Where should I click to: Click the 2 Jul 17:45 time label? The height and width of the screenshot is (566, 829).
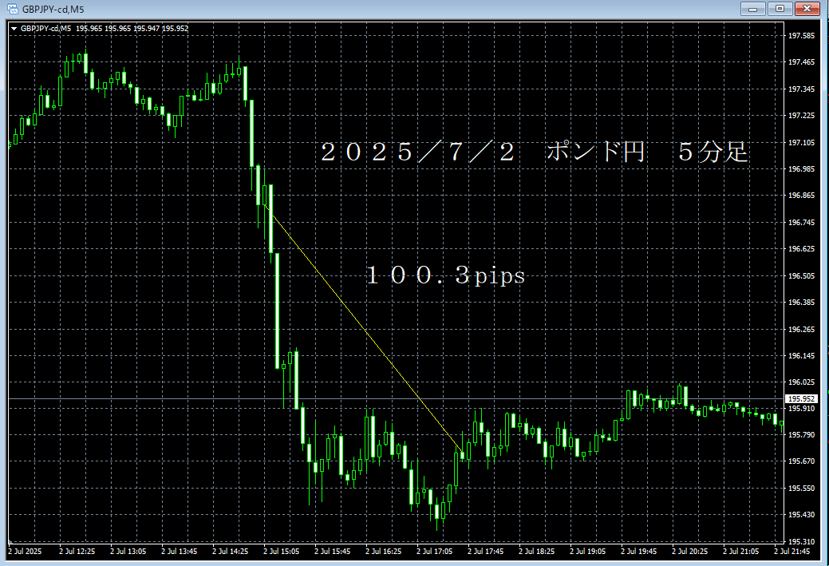[486, 551]
